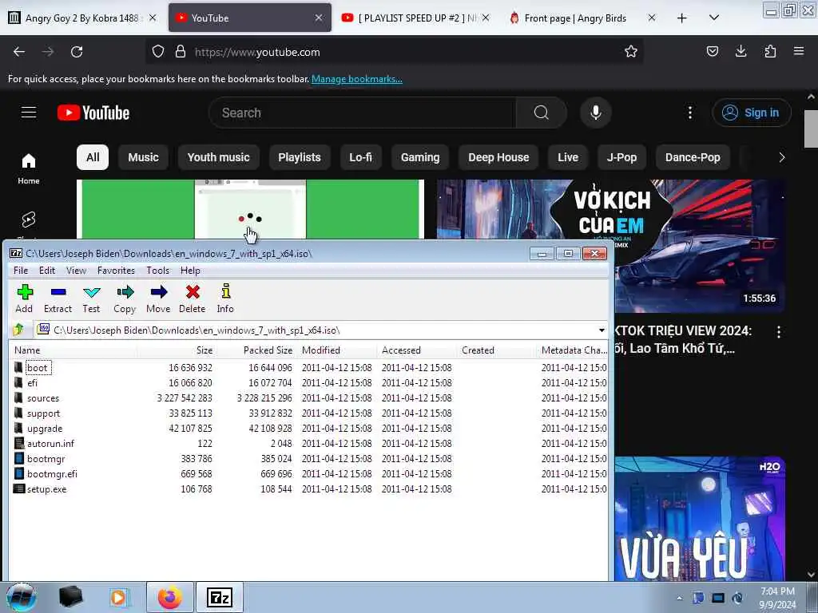
Task: Show hidden system tray icons arrow
Action: tap(679, 598)
